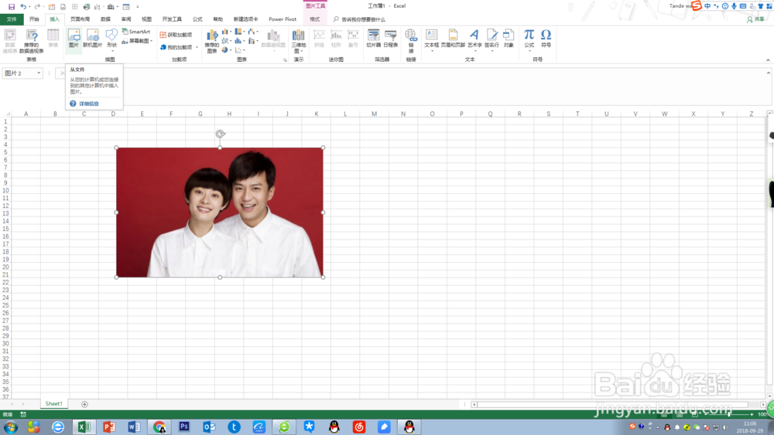Switch to the 页面布局 Page Layout tab
The image size is (774, 435).
[80, 19]
